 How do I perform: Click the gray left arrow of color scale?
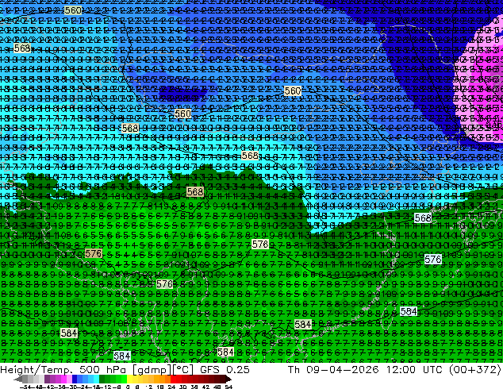tap(17, 379)
